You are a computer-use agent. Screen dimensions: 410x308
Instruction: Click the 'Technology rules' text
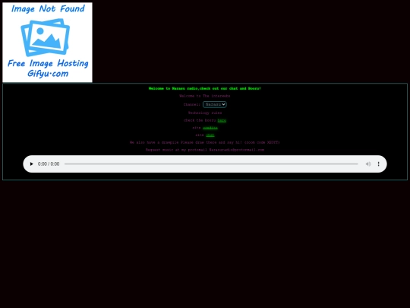click(205, 113)
